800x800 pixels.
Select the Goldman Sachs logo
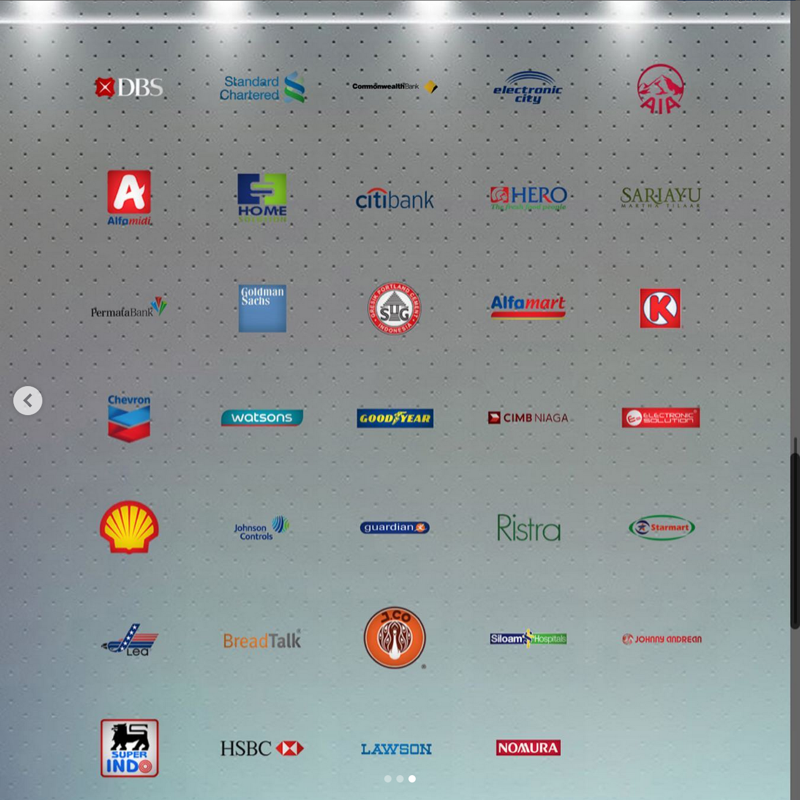262,308
